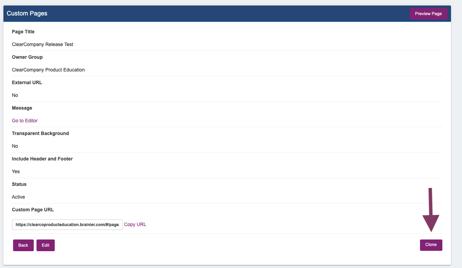Click the Status label

pos(19,184)
